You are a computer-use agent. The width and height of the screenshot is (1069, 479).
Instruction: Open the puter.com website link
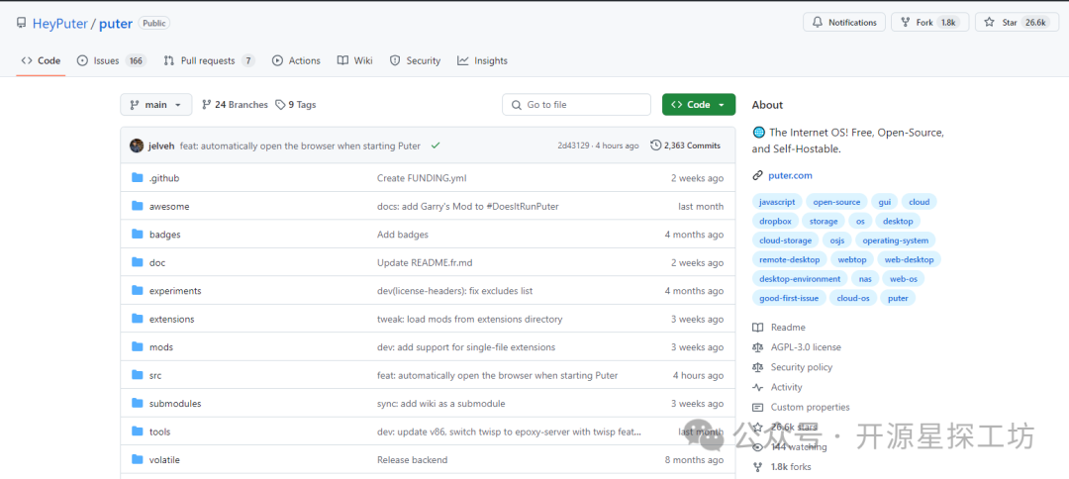coord(790,175)
